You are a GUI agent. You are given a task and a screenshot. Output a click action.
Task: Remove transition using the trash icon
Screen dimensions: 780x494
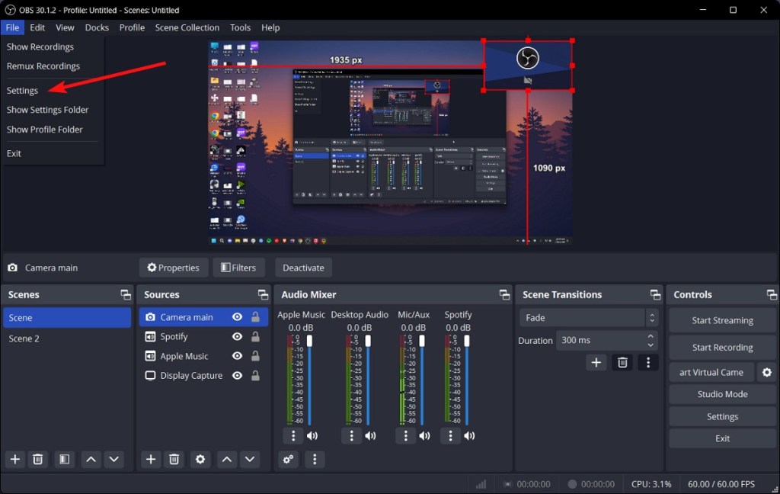(x=622, y=363)
